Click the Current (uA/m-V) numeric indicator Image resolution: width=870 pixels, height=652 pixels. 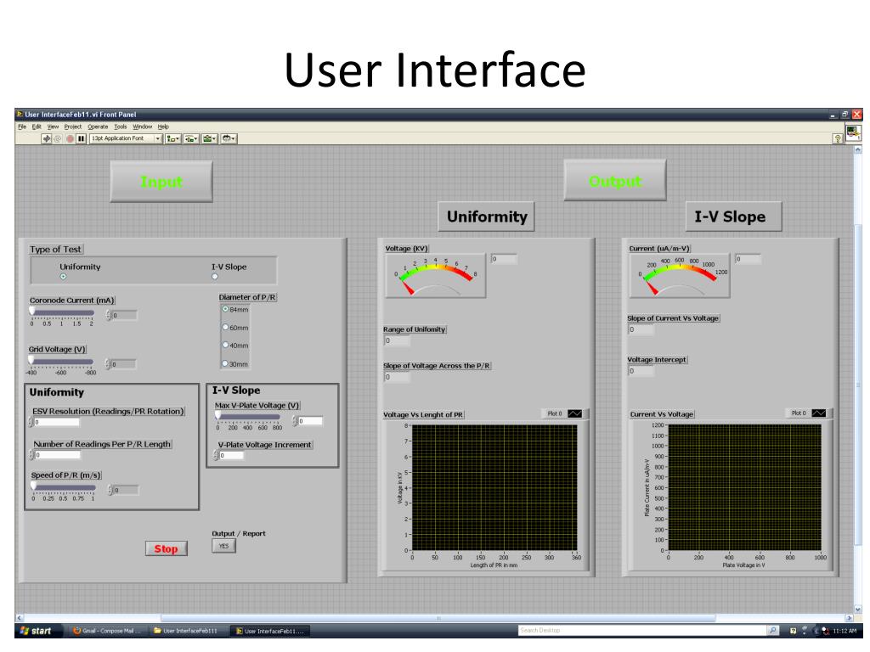point(749,259)
